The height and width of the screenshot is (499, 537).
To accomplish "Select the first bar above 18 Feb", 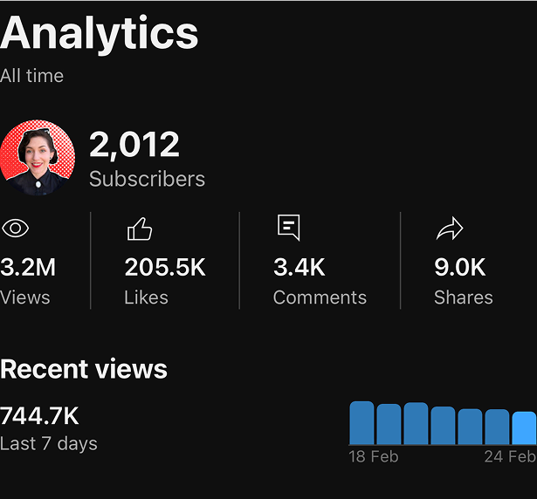I will pyautogui.click(x=362, y=423).
